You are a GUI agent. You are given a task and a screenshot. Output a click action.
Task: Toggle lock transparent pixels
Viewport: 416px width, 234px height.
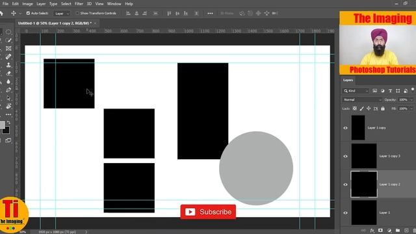coord(355,109)
